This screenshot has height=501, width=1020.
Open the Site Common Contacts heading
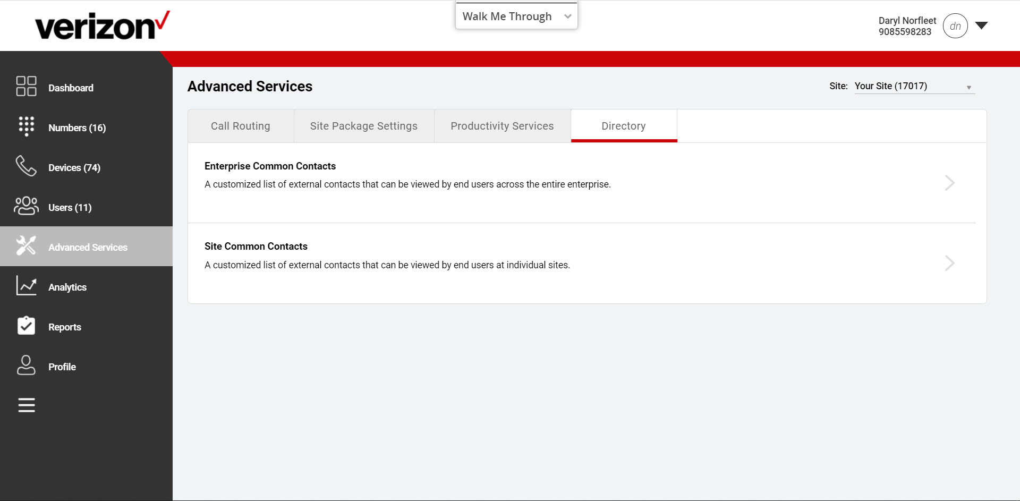pyautogui.click(x=256, y=246)
